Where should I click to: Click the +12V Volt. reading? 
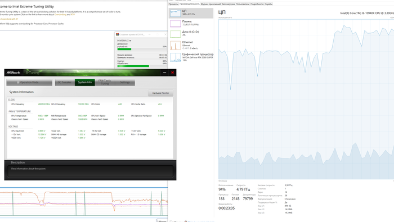tap(42, 134)
